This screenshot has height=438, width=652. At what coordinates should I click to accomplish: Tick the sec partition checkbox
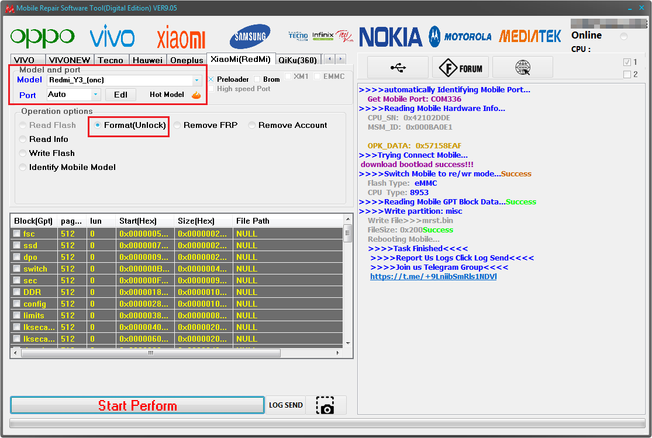(x=16, y=280)
